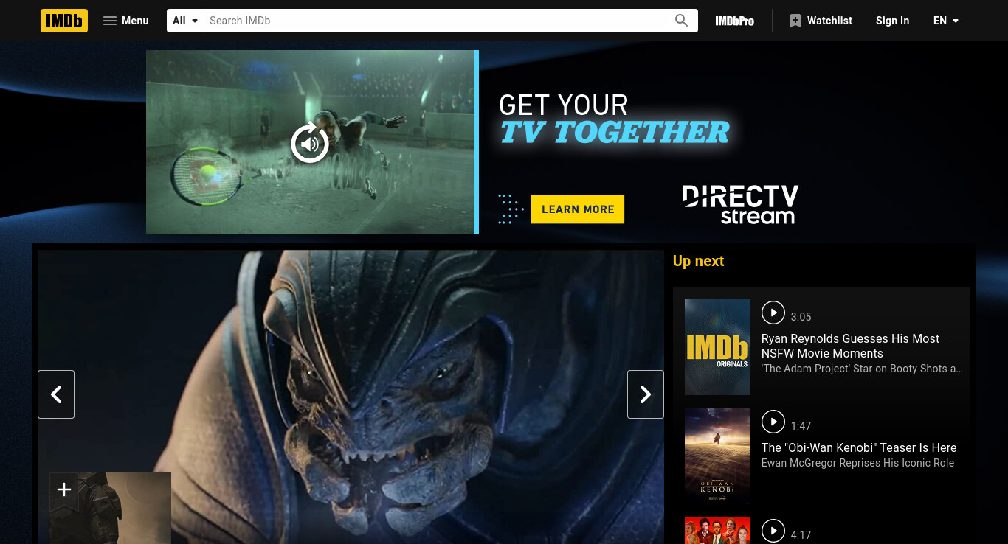Screen dimensions: 1008x544
Task: Click 'Ewan McGregor Reprises His Iconic Role'
Action: coord(857,463)
